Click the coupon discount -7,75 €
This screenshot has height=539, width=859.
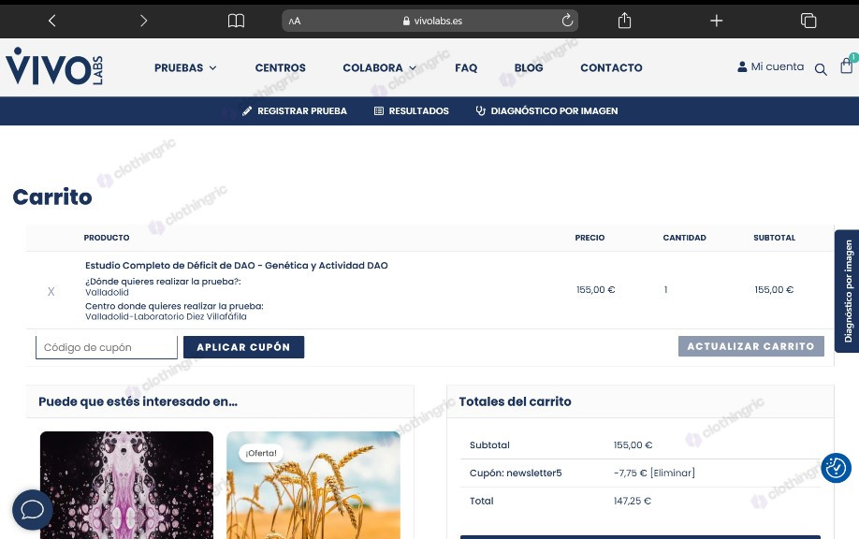coord(630,473)
